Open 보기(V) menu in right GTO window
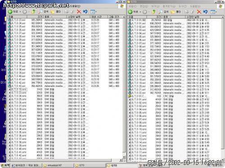 coord(155,6)
